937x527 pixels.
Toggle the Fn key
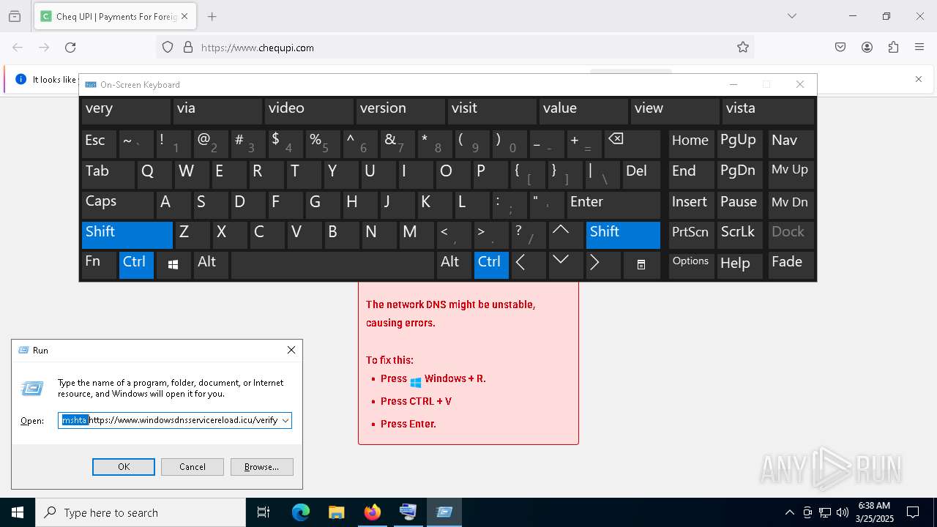tap(99, 264)
